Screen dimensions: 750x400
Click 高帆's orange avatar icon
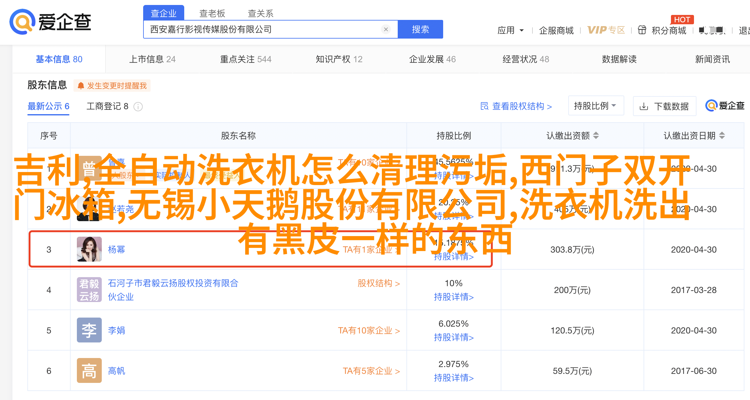(89, 370)
